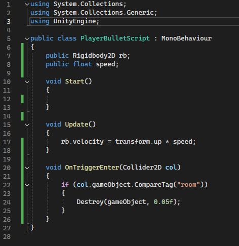This screenshot has height=246, width=239.
Task: Collapse the OnTriggerEnter method fold chevron
Action: coord(27,168)
